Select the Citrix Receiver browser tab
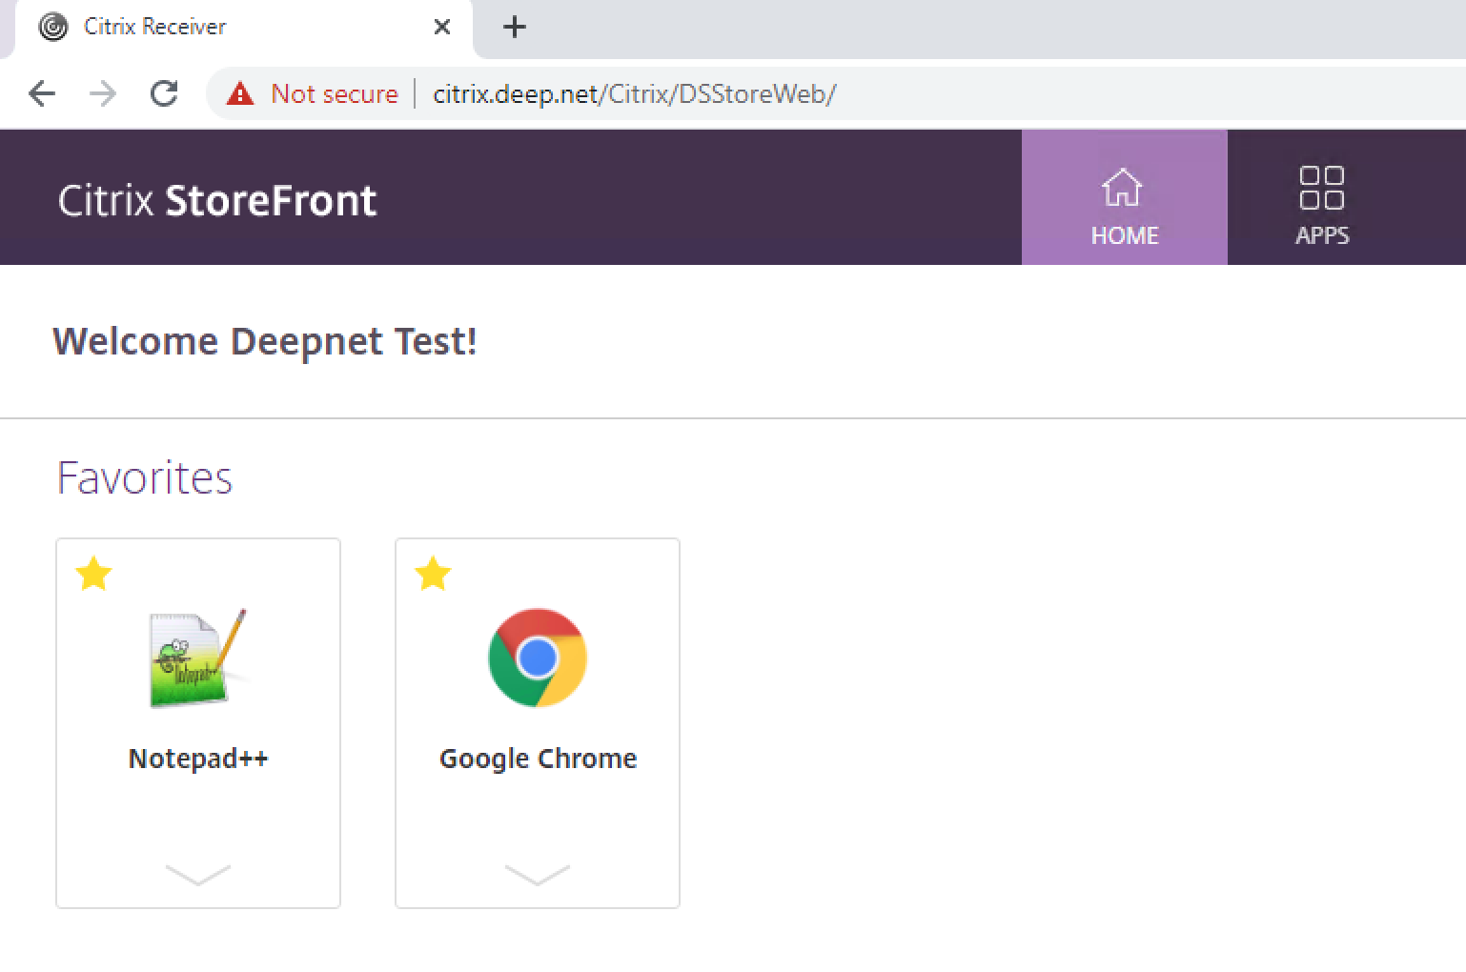1466x972 pixels. 154,27
